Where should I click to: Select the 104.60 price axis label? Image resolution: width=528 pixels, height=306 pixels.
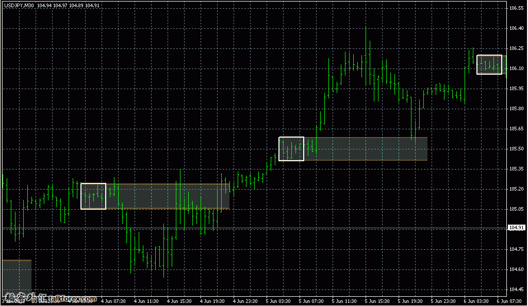click(516, 269)
